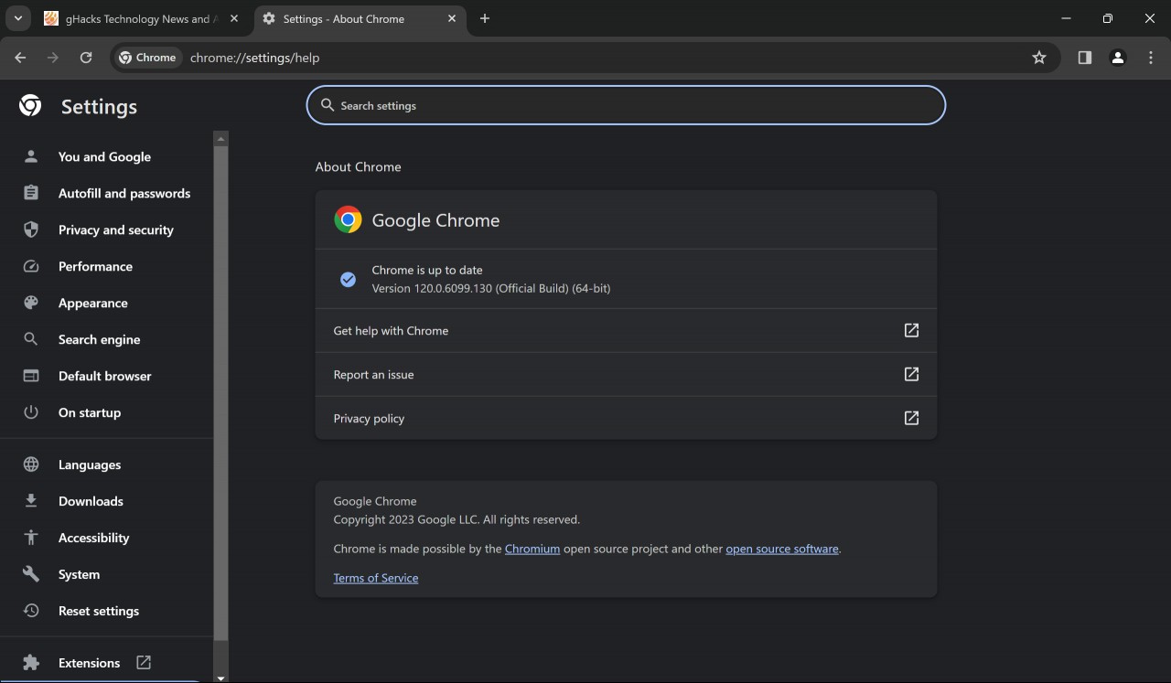Click the power icon for On startup
The height and width of the screenshot is (683, 1171).
click(x=31, y=412)
